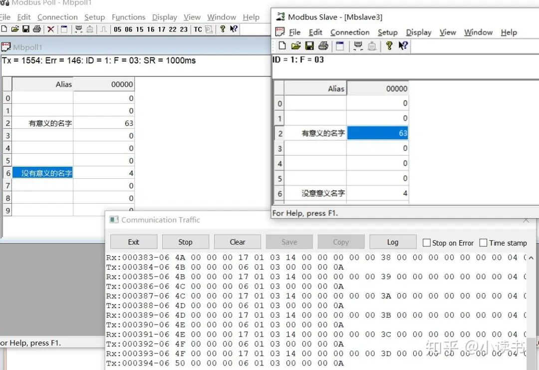Enable Time stamp checkbox

(483, 243)
